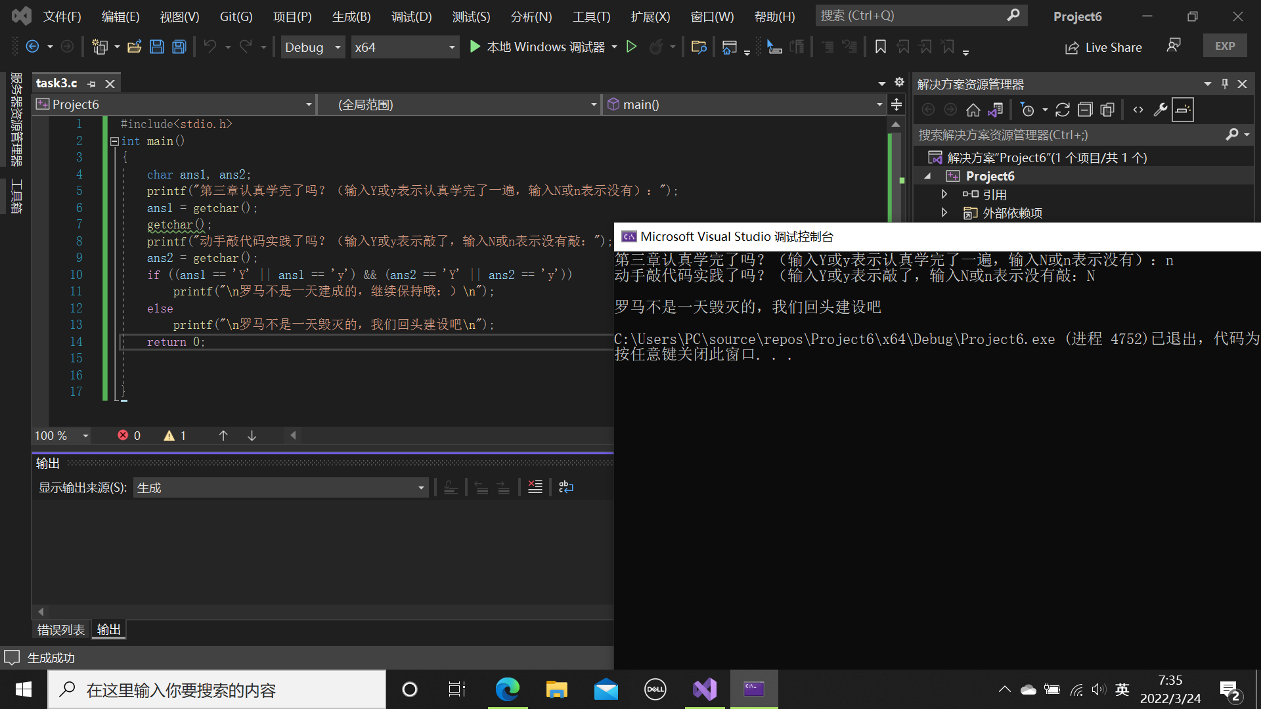Click the Live Share button
This screenshot has height=709, width=1261.
coord(1103,47)
